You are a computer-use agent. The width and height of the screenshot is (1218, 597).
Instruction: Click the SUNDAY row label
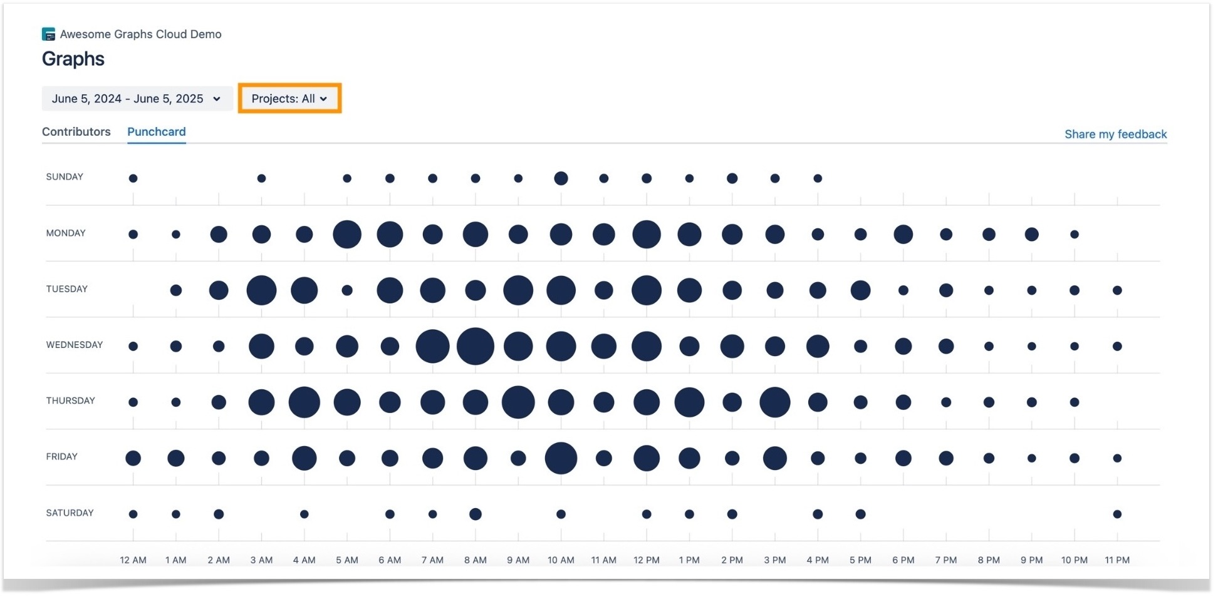pyautogui.click(x=65, y=176)
